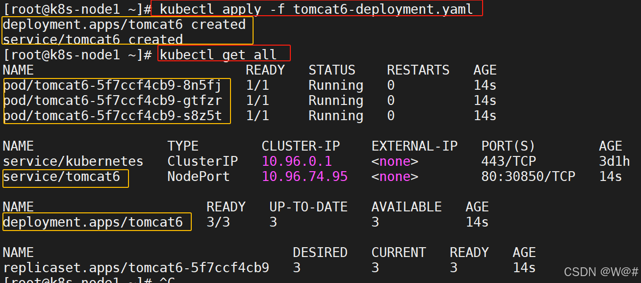Screen dimensions: 641x283
Task: Click the ClusterIP type value
Action: tap(203, 161)
